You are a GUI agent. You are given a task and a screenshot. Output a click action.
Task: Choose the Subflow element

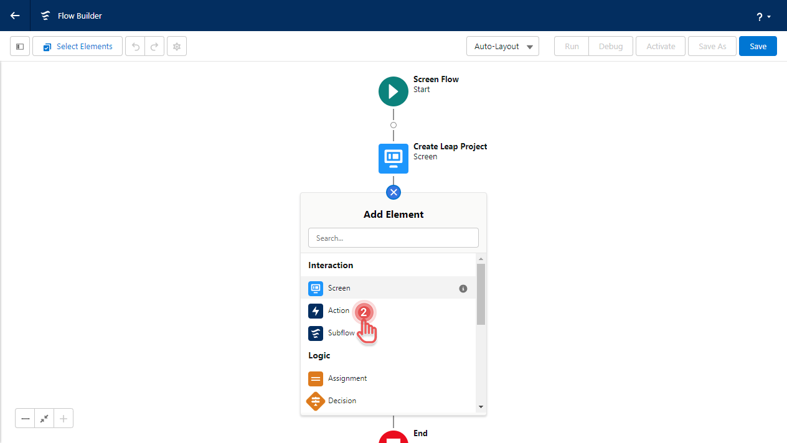pos(341,333)
